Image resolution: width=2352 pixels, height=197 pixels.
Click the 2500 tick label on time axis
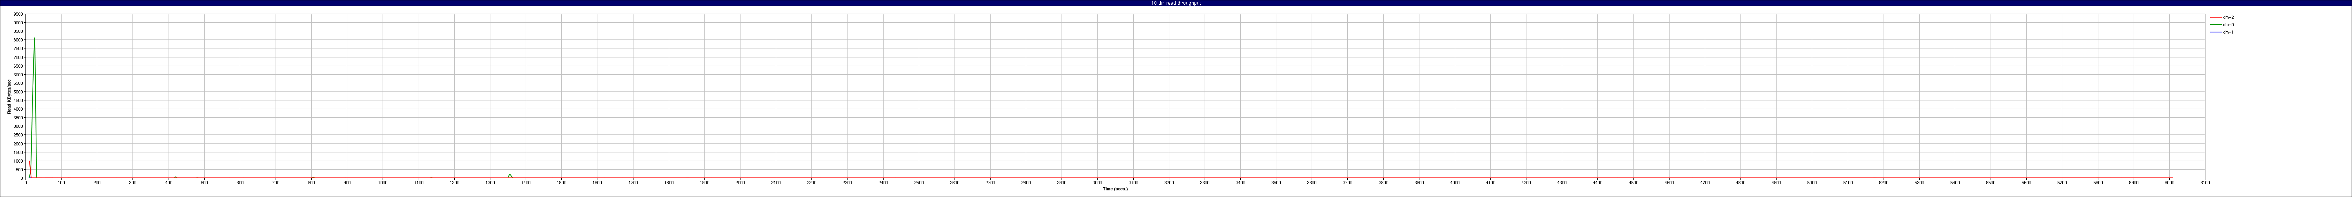[x=918, y=183]
